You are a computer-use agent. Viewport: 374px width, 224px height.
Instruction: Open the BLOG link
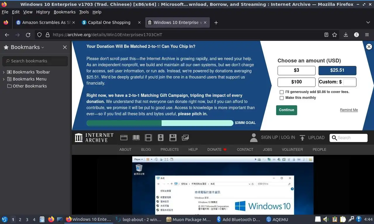click(146, 149)
